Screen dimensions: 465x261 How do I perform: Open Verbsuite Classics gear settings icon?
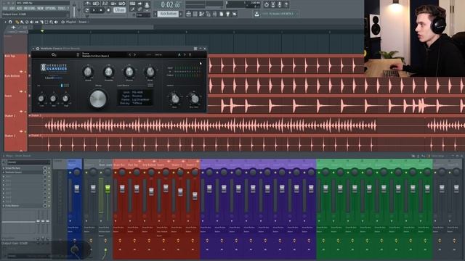click(54, 55)
